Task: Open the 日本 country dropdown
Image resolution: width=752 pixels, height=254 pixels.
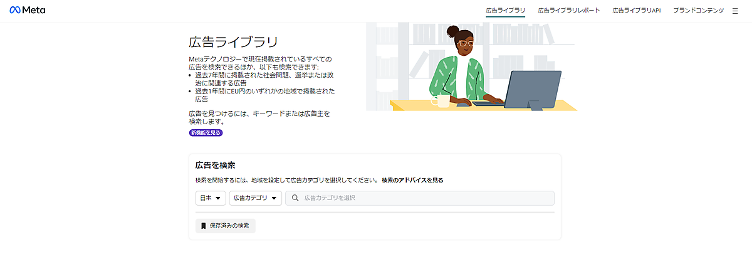Action: pyautogui.click(x=211, y=198)
